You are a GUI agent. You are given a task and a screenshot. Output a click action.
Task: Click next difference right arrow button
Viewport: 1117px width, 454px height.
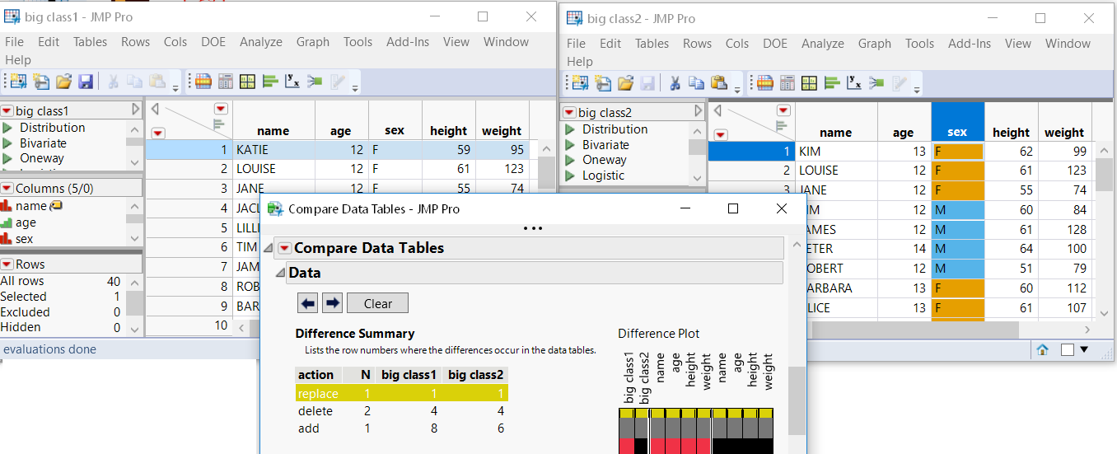(x=332, y=303)
